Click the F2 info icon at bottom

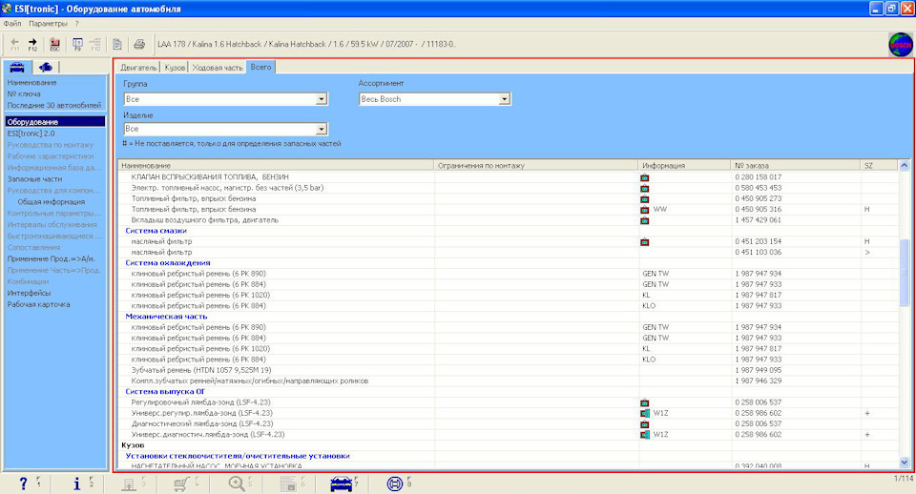click(76, 484)
